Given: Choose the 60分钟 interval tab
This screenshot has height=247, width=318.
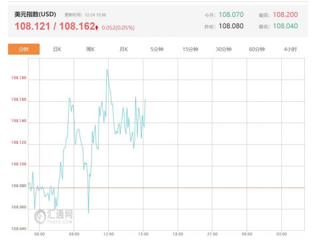Looking at the screenshot, I should click(x=257, y=49).
